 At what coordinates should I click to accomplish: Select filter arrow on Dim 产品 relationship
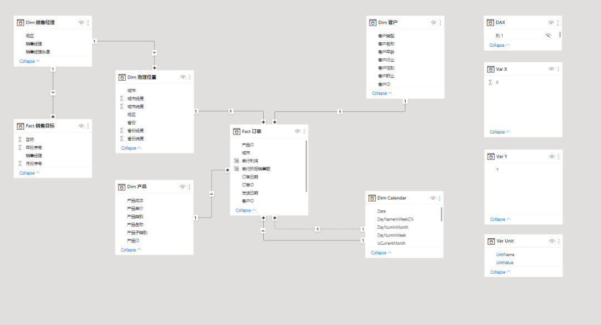211,194
